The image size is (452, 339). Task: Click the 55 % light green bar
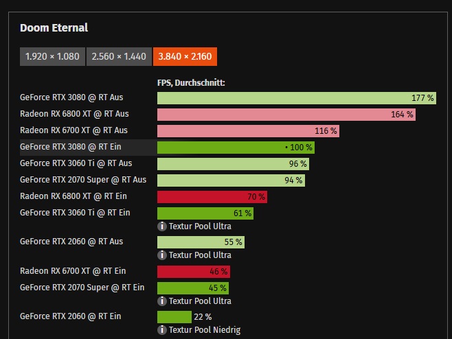click(x=201, y=242)
